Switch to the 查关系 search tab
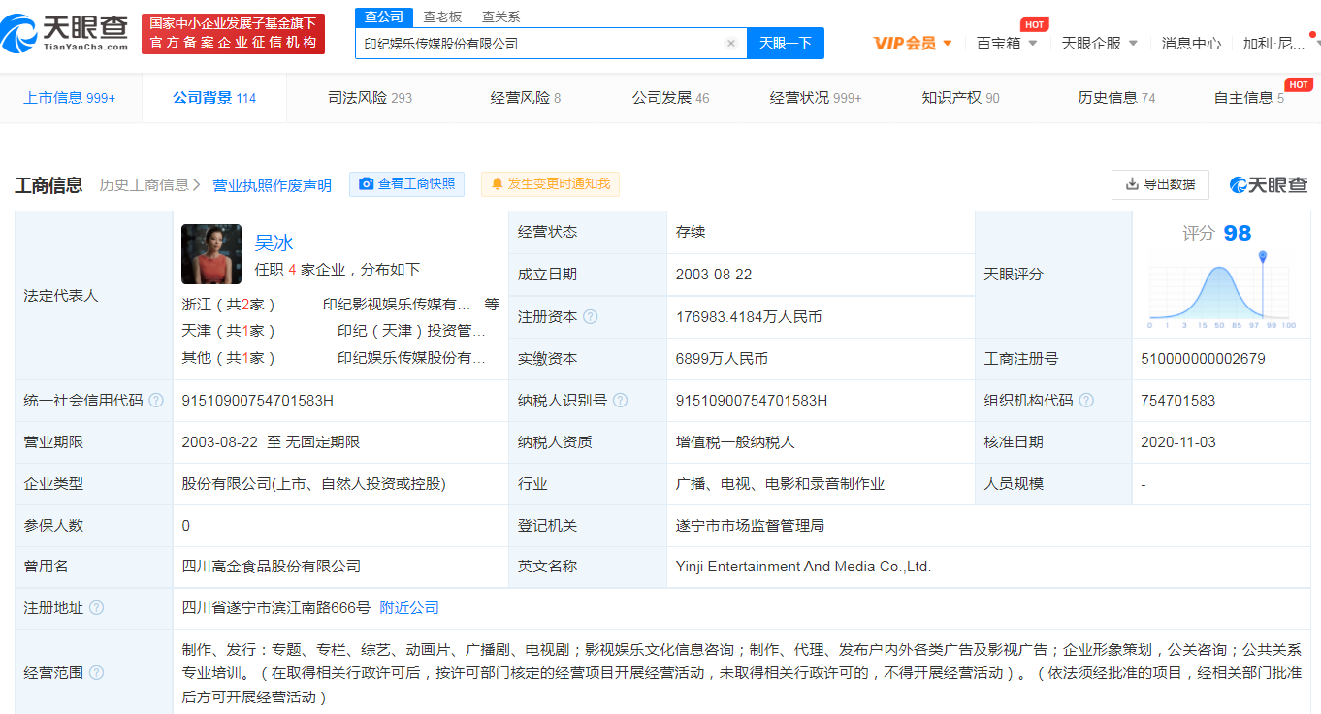 click(x=500, y=16)
